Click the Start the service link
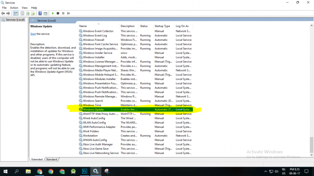Image resolution: width=314 pixels, height=176 pixels. coord(33,34)
